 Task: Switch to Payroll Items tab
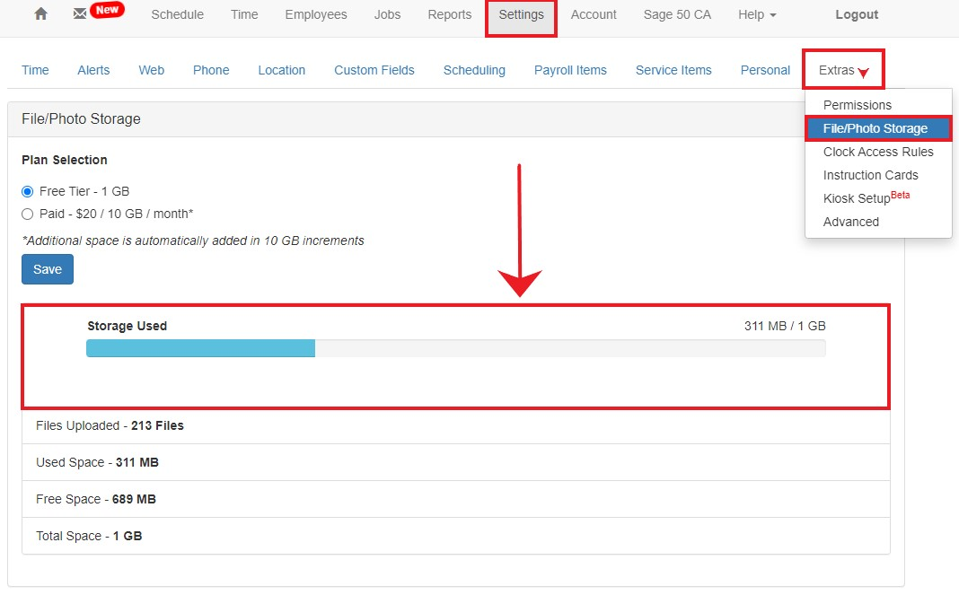570,70
